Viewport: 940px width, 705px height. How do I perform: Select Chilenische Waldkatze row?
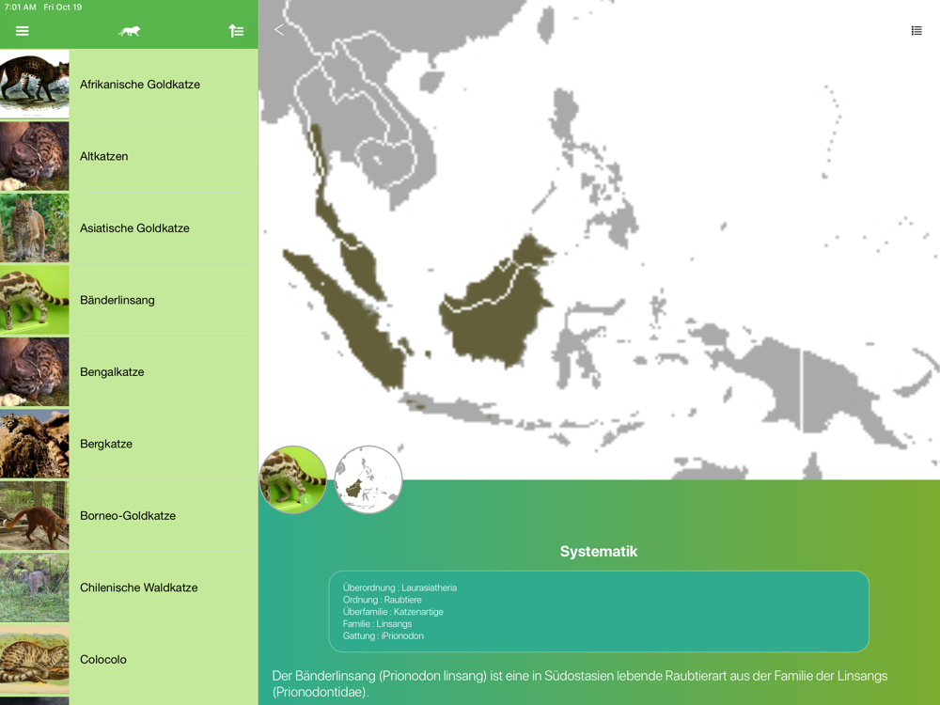pyautogui.click(x=129, y=588)
